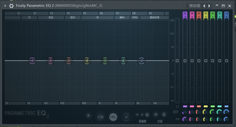Click the yellow band 4 gain slider handle
Viewport: 236px width, 127px height.
coord(205,61)
